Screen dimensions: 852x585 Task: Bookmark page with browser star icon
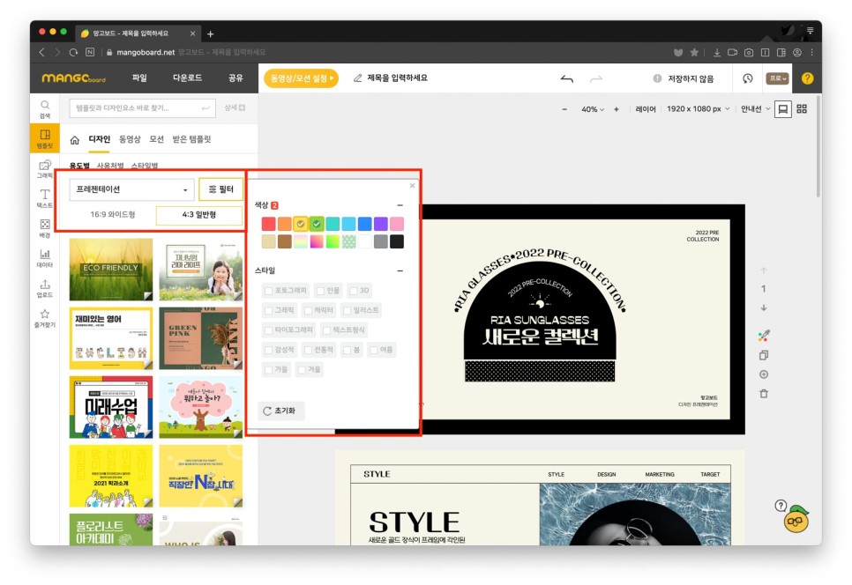click(694, 53)
